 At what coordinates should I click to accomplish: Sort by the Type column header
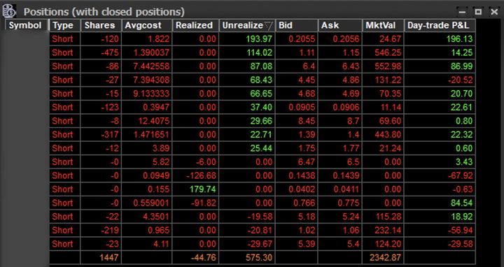tap(64, 25)
